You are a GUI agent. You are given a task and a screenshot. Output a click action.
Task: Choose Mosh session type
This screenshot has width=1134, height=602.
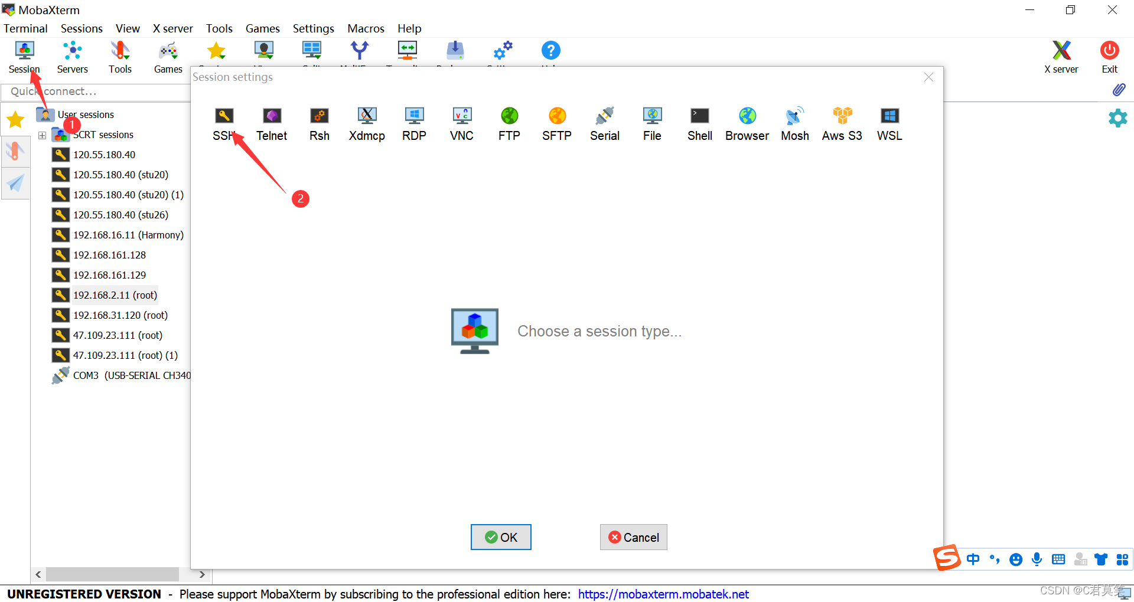pos(795,124)
